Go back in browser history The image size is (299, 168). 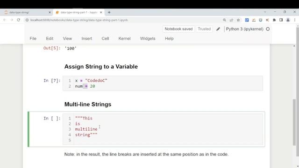click(5, 20)
